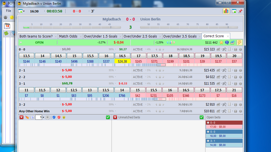Click the 12,5 odds button in 3 - 1 ladder
Image resolution: width=271 pixels, height=152 pixels.
point(74,90)
